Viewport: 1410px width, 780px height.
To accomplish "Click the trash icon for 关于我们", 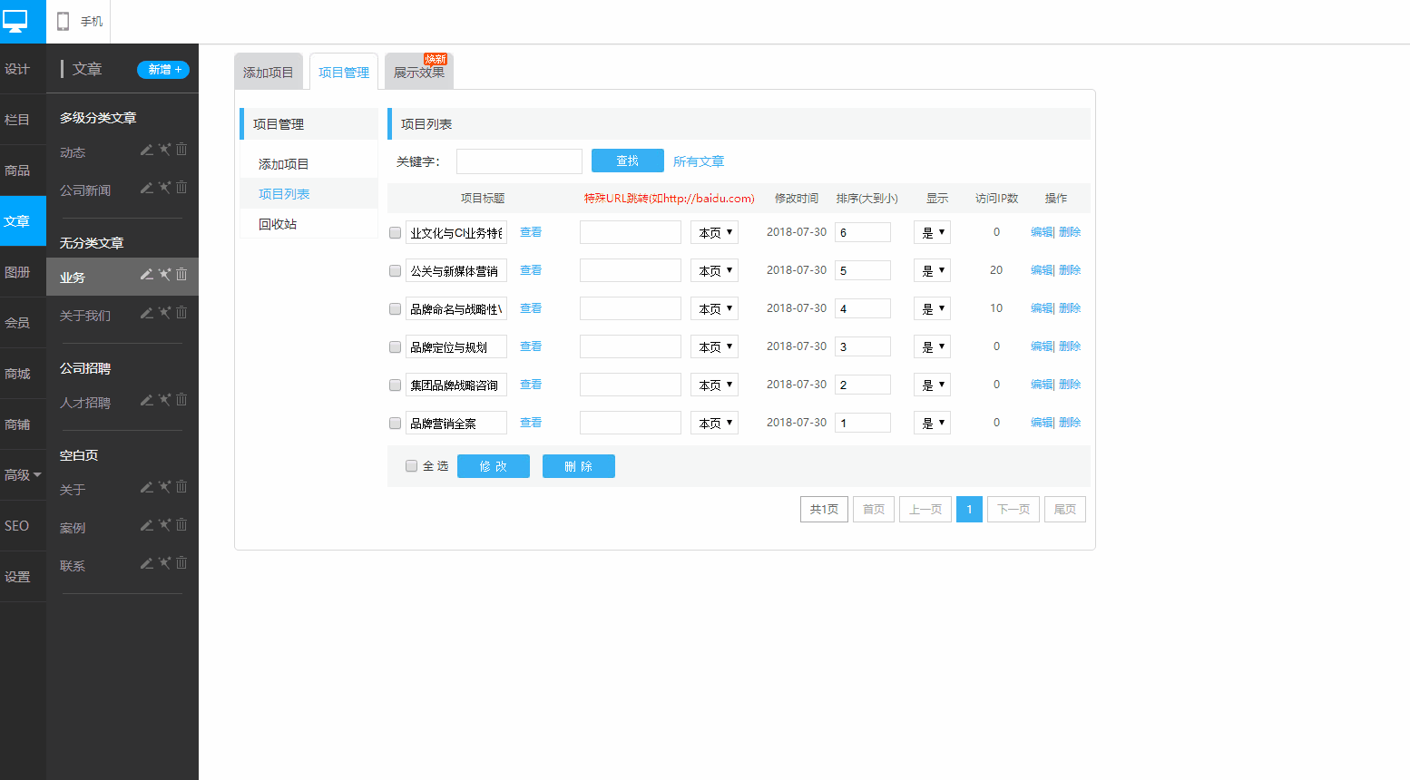I will (181, 313).
